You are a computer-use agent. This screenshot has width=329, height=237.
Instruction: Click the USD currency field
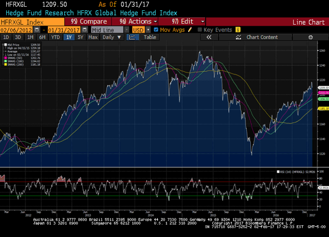coord(138,30)
